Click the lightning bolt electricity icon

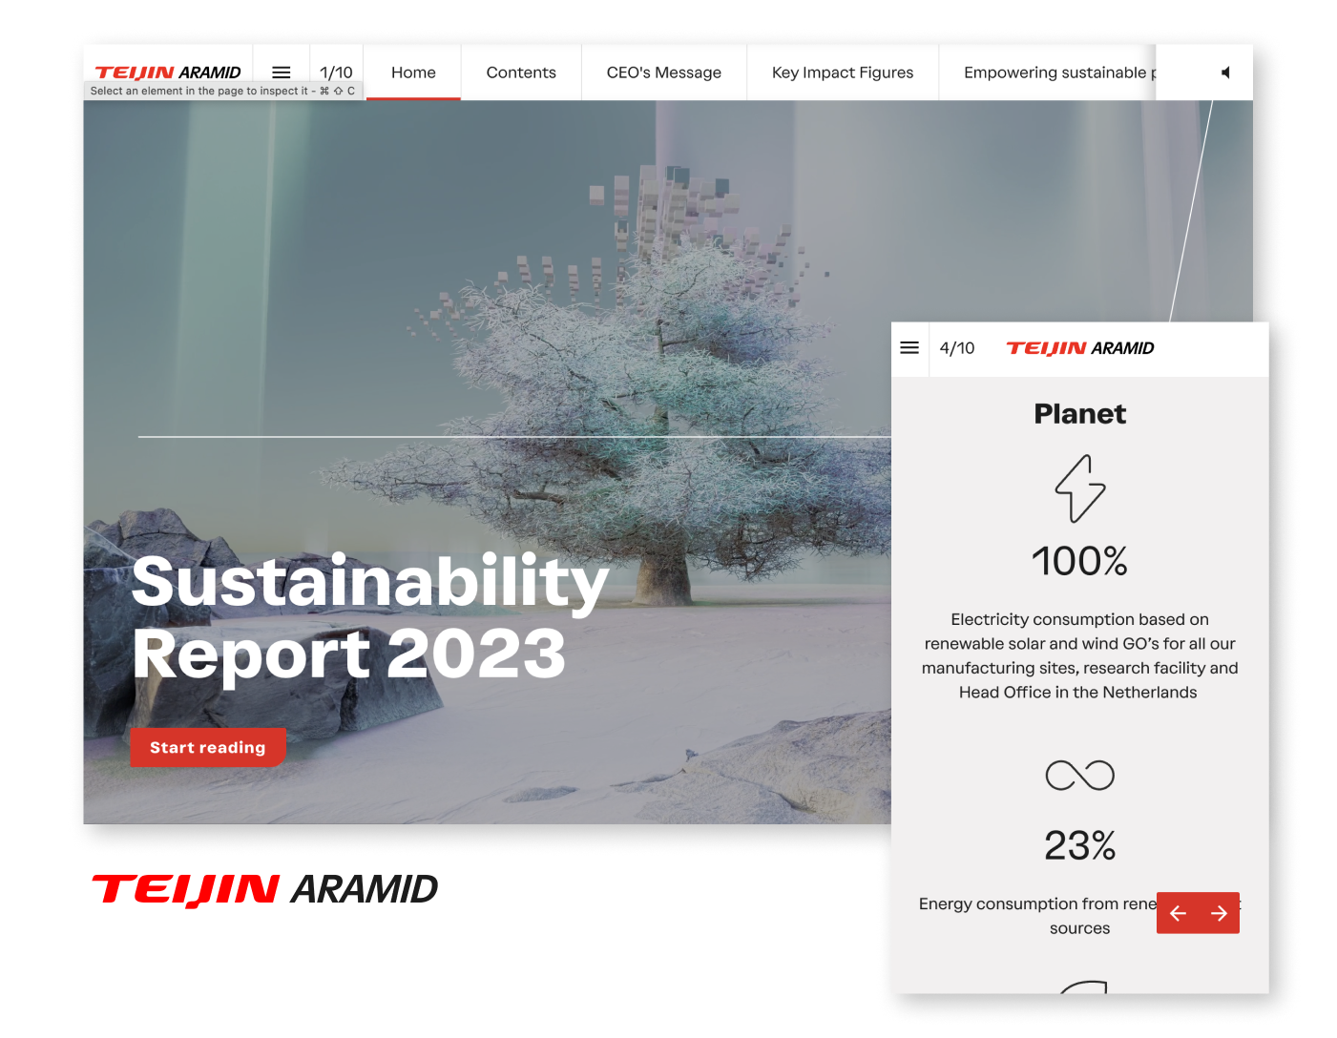tap(1079, 488)
